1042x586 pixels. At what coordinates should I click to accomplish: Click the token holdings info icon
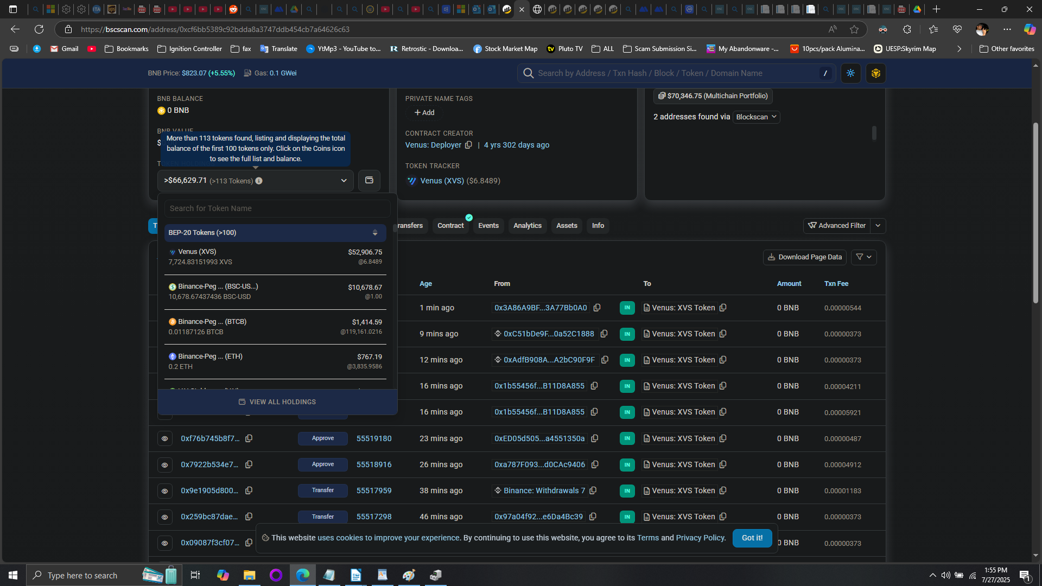click(259, 181)
